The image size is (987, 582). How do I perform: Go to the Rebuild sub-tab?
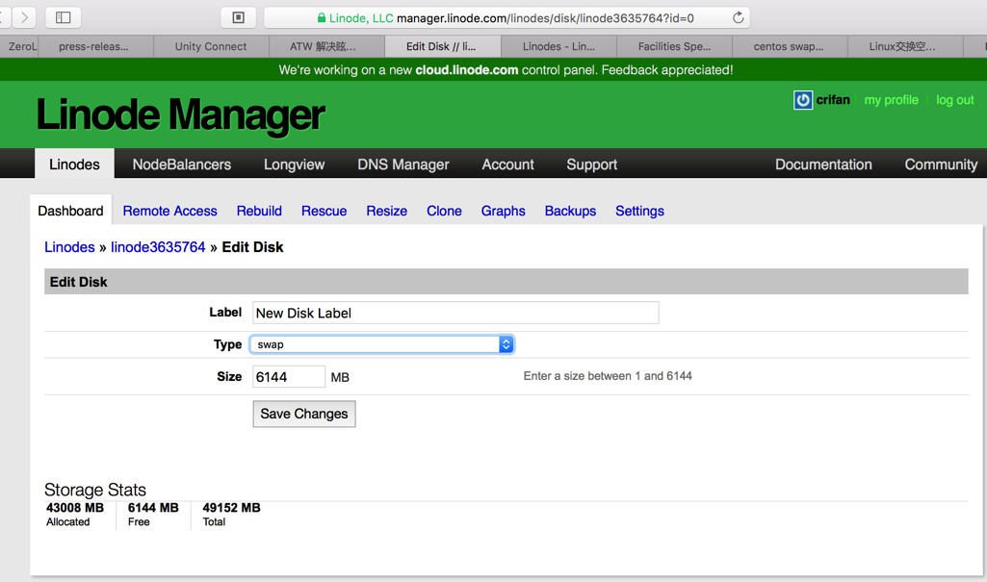(x=259, y=211)
